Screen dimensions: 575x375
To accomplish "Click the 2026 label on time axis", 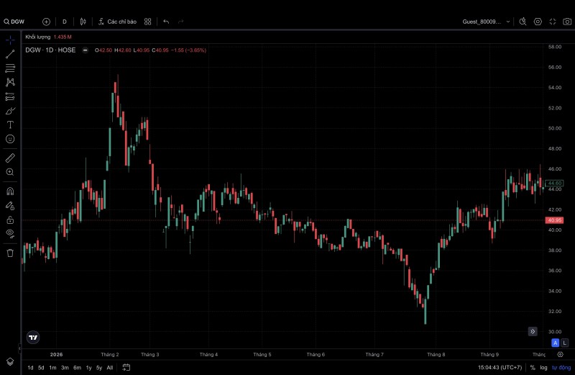I will pyautogui.click(x=57, y=354).
